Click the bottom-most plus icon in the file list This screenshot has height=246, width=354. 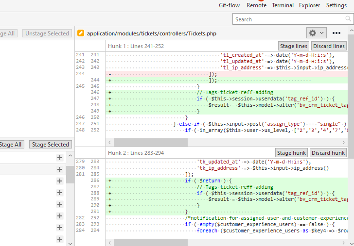pyautogui.click(x=60, y=239)
